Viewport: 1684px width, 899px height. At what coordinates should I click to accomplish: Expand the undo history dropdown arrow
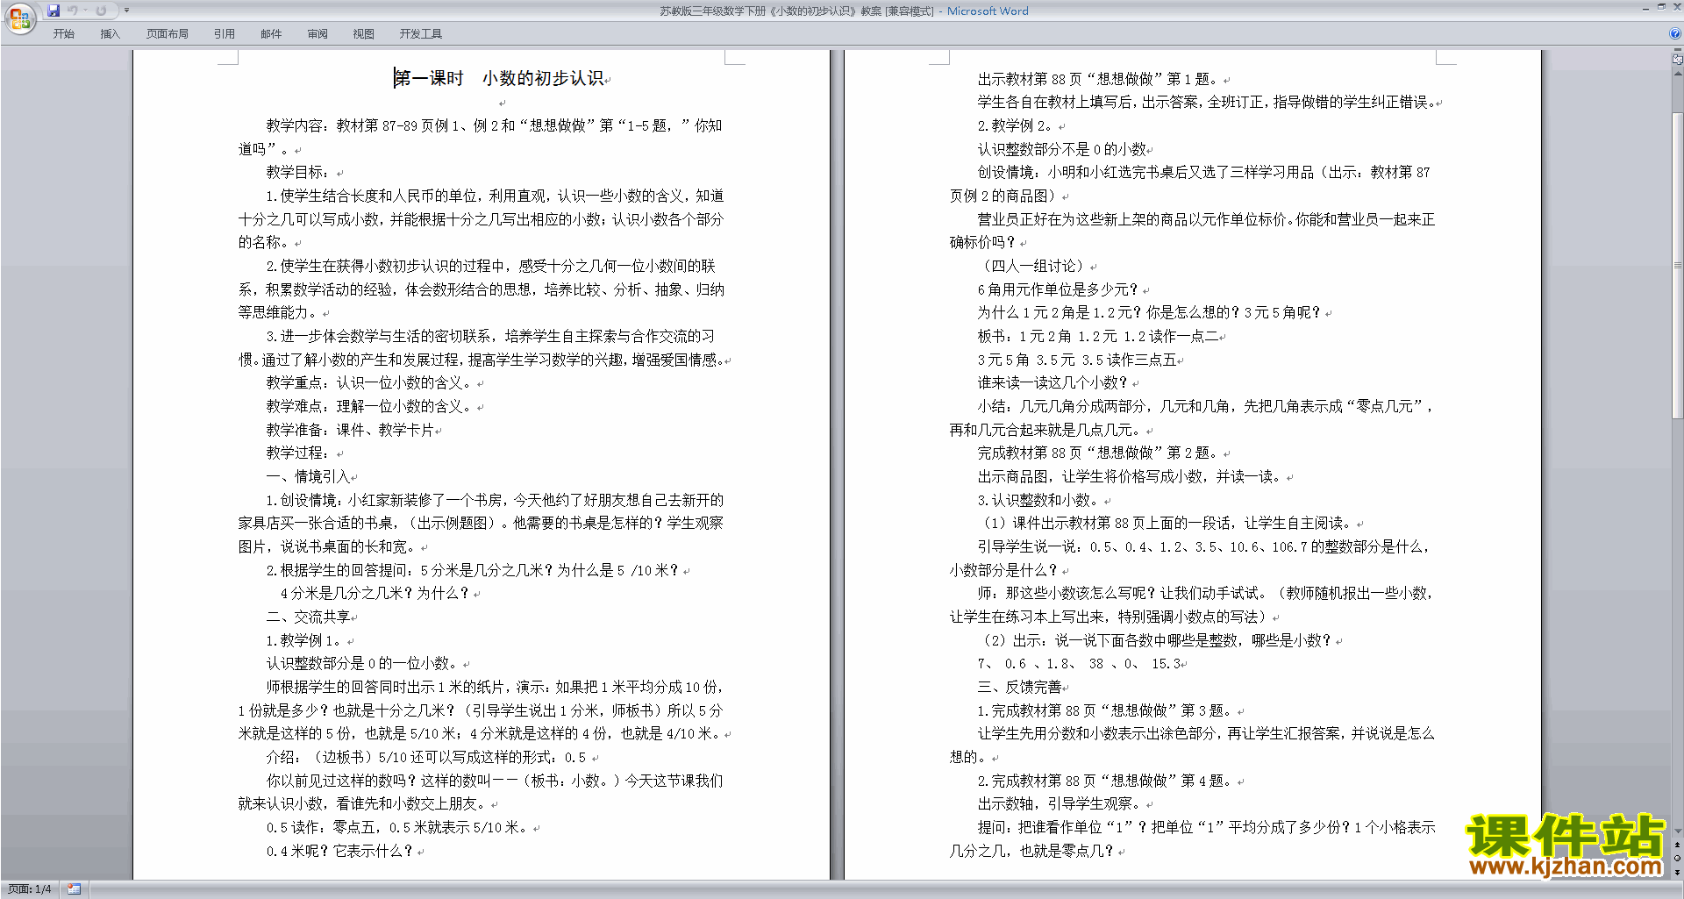pos(85,11)
